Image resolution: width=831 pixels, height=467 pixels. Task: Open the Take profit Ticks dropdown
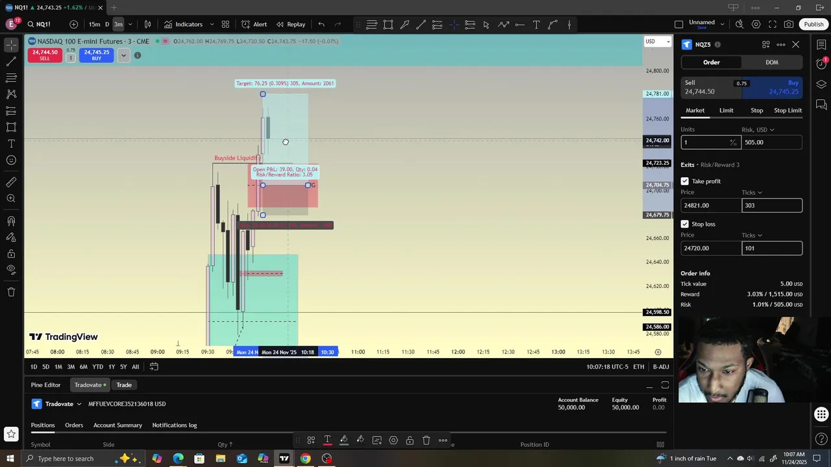click(x=752, y=193)
